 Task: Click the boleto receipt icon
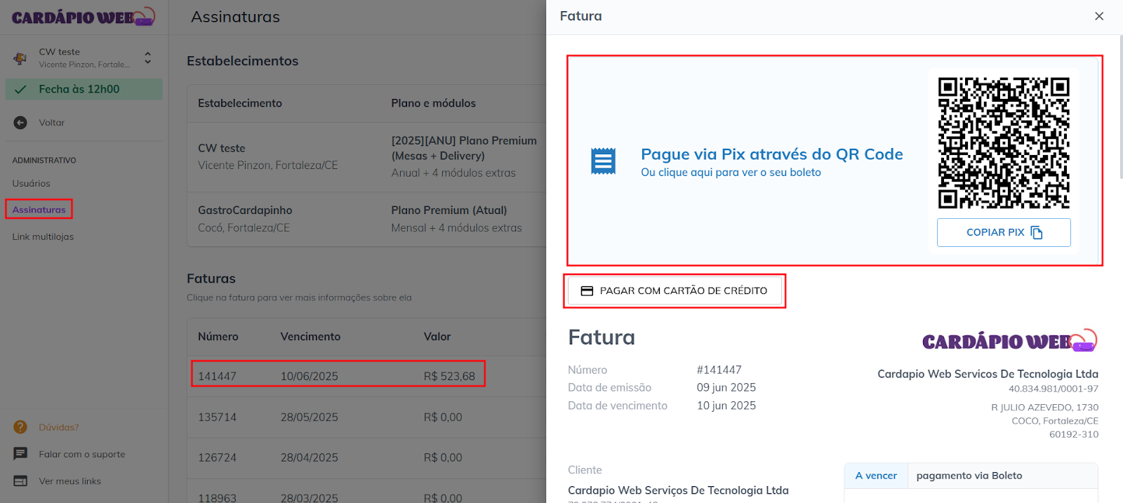click(603, 161)
